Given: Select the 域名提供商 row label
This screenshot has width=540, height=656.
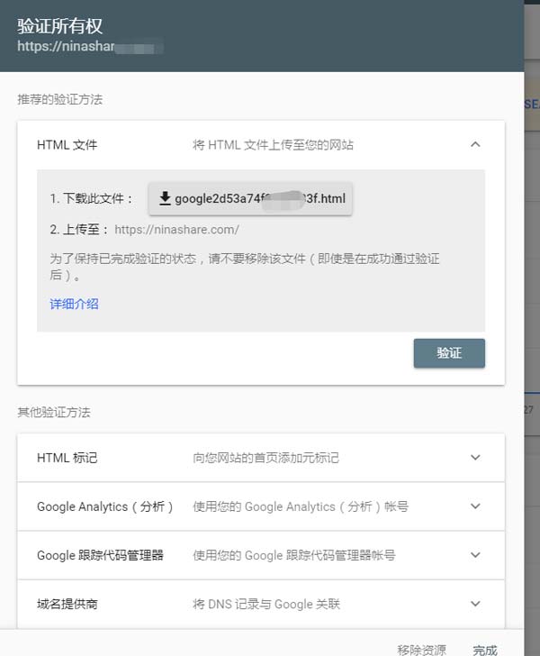Looking at the screenshot, I should tap(67, 604).
